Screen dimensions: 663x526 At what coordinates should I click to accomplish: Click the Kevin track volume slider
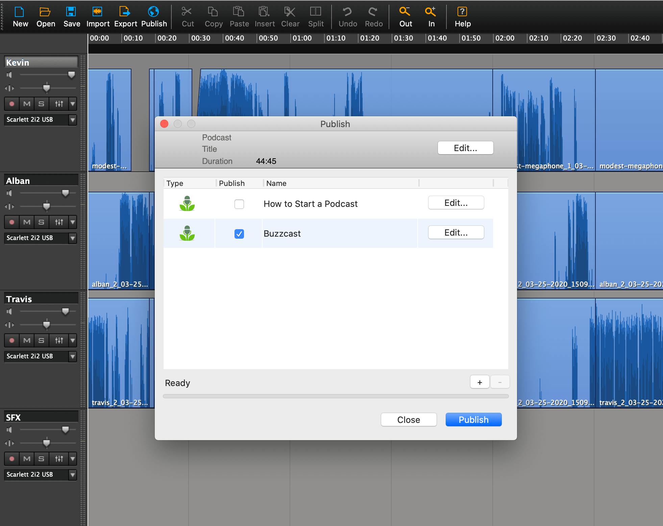71,75
